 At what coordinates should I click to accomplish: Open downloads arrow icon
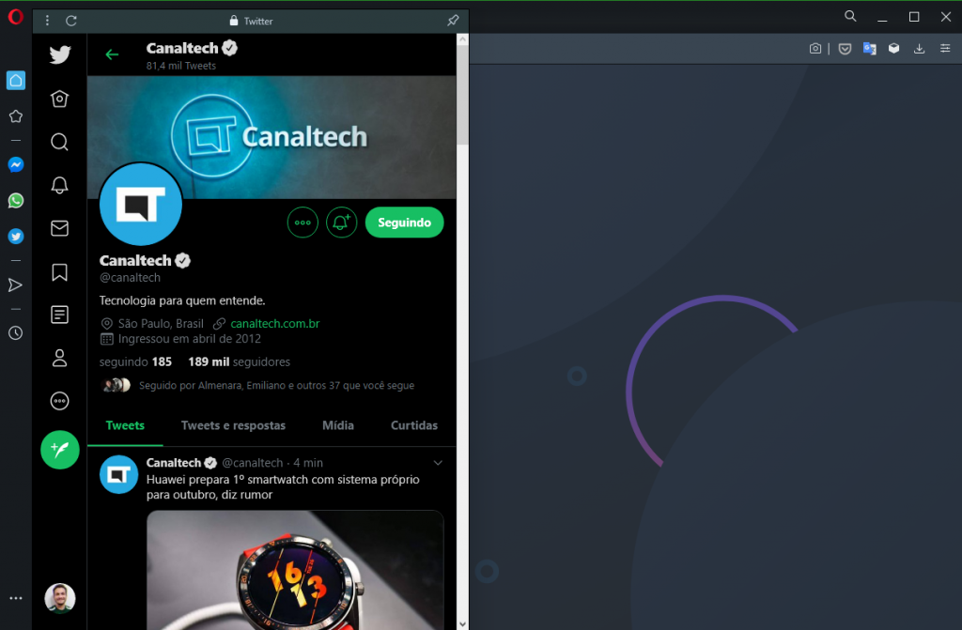(919, 49)
